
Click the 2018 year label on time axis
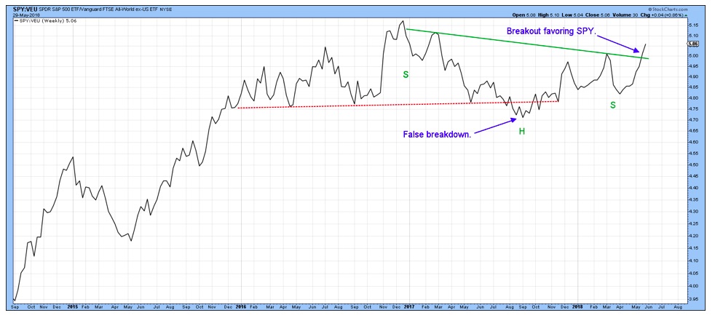(577, 308)
